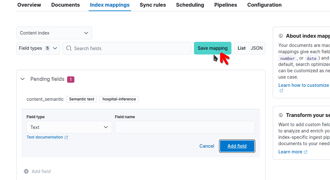Switch to the Sync rules tab
The height and width of the screenshot is (180, 330).
[x=153, y=5]
